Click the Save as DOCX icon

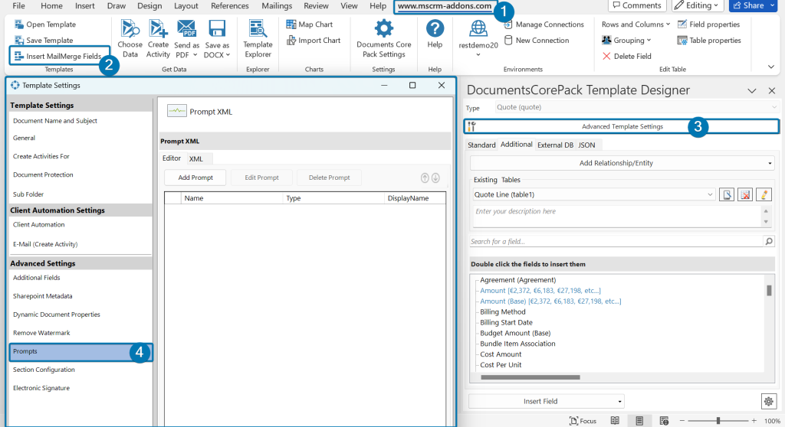(x=217, y=28)
